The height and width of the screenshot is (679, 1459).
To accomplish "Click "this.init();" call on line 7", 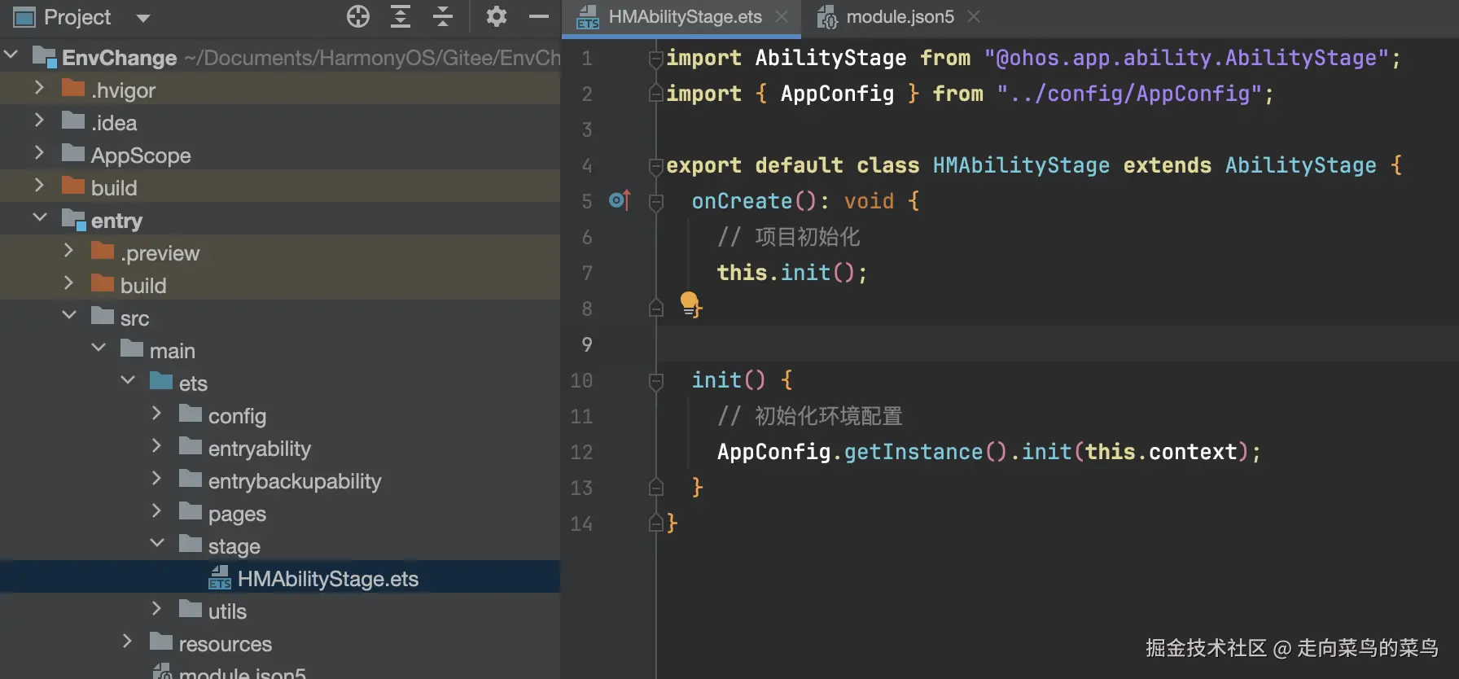I will click(x=792, y=273).
